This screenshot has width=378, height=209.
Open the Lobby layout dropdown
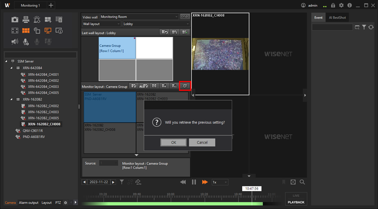pos(156,24)
